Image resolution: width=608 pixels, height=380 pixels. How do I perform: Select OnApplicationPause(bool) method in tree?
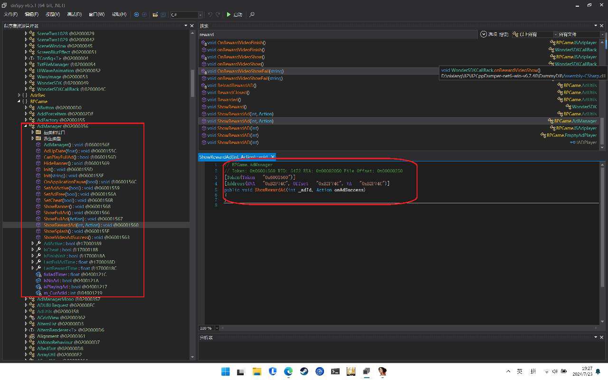pyautogui.click(x=90, y=182)
